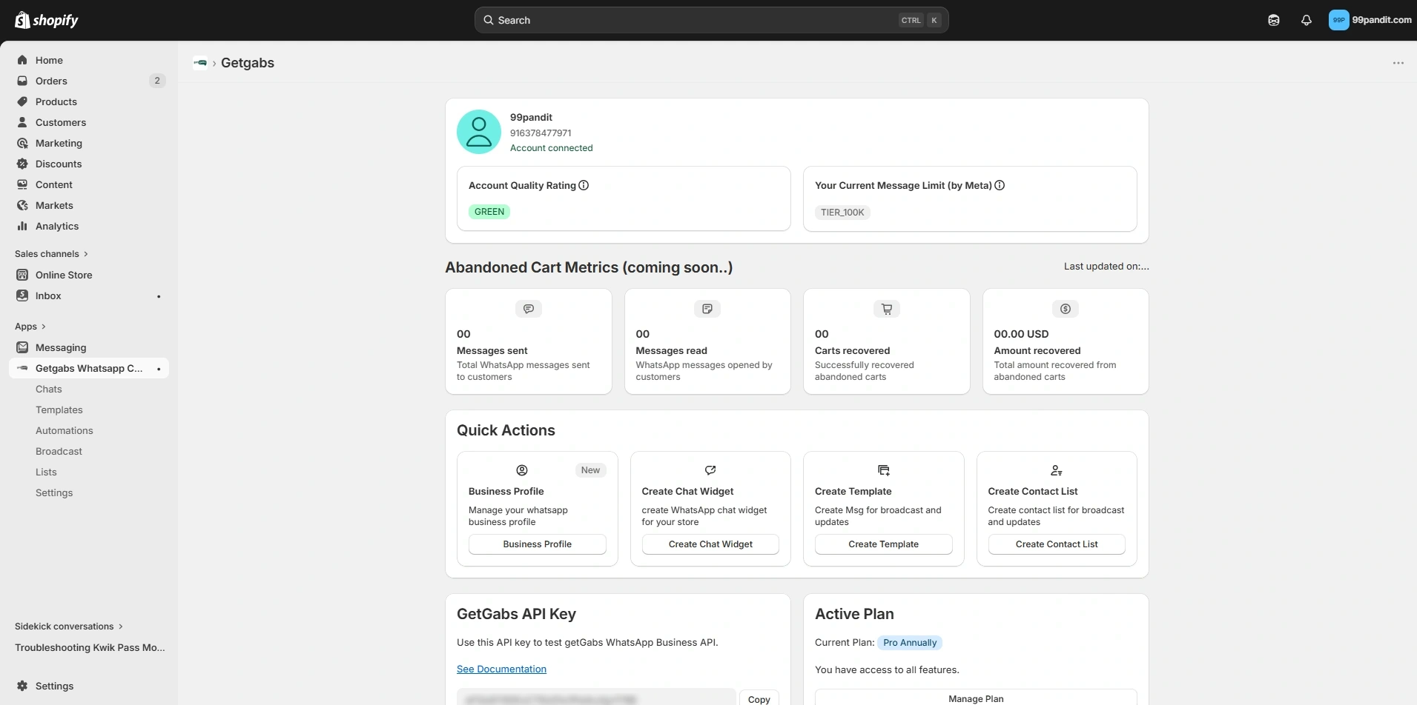Expand the Sales channels section
1417x705 pixels.
85,254
